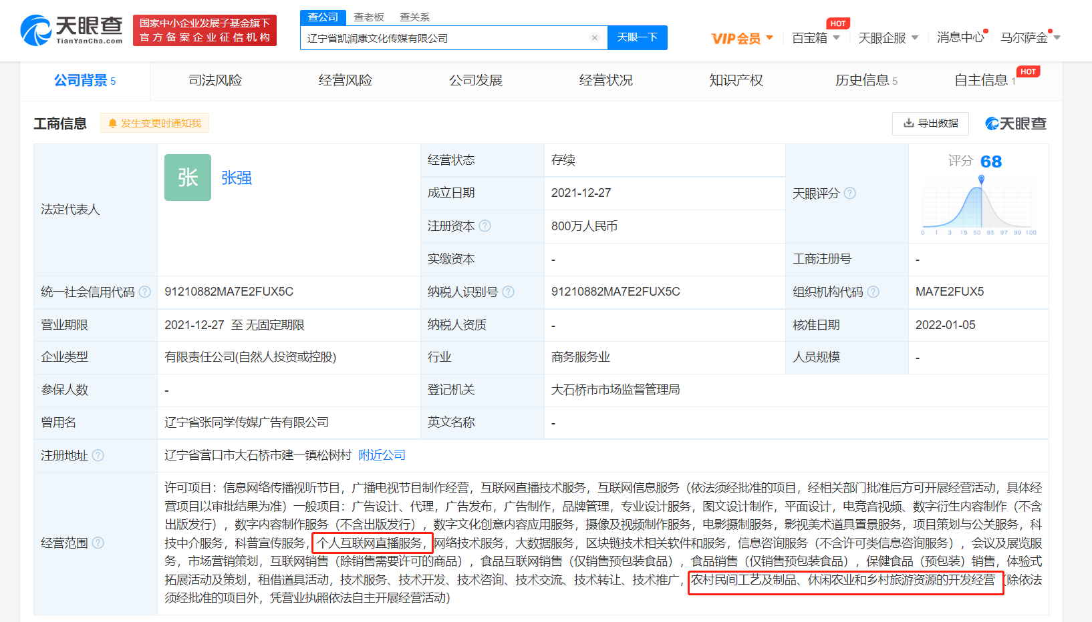Image resolution: width=1092 pixels, height=622 pixels.
Task: Select the registration authority 大石桥市市场监督管理局
Action: coord(616,390)
